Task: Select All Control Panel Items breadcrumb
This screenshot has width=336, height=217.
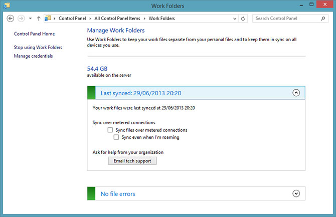Action: 117,19
